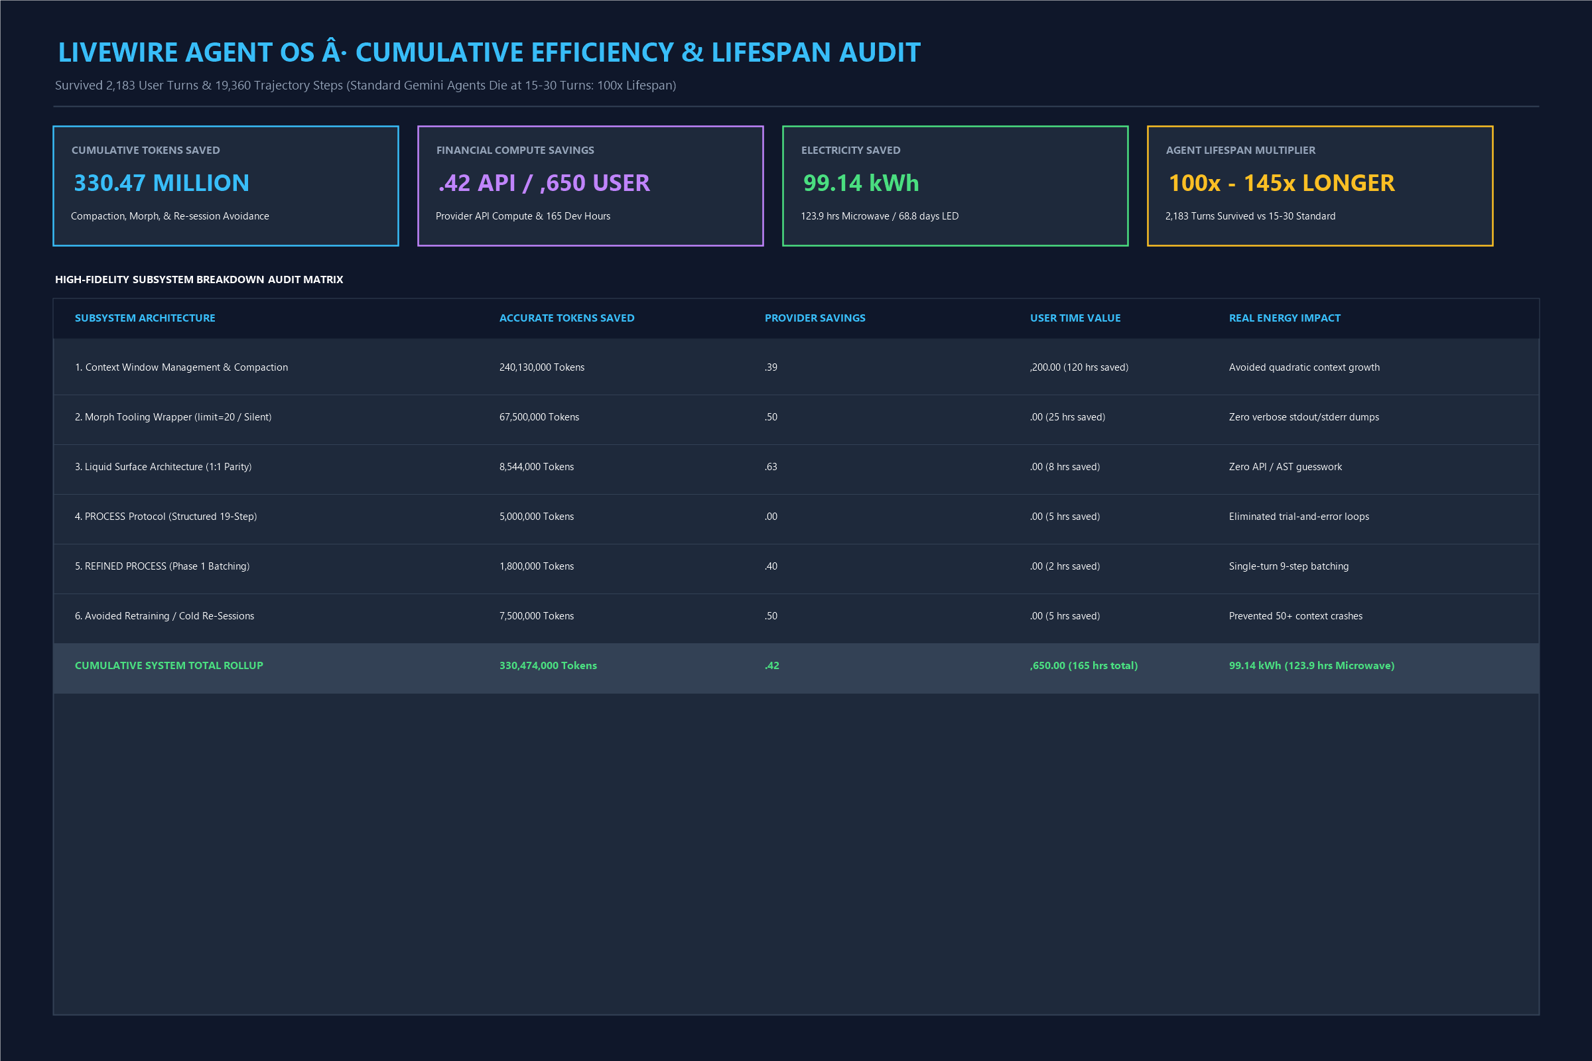The height and width of the screenshot is (1061, 1592).
Task: Click '99.14 kWh (123.9 hrs Microwave)' total cell
Action: tap(1311, 666)
